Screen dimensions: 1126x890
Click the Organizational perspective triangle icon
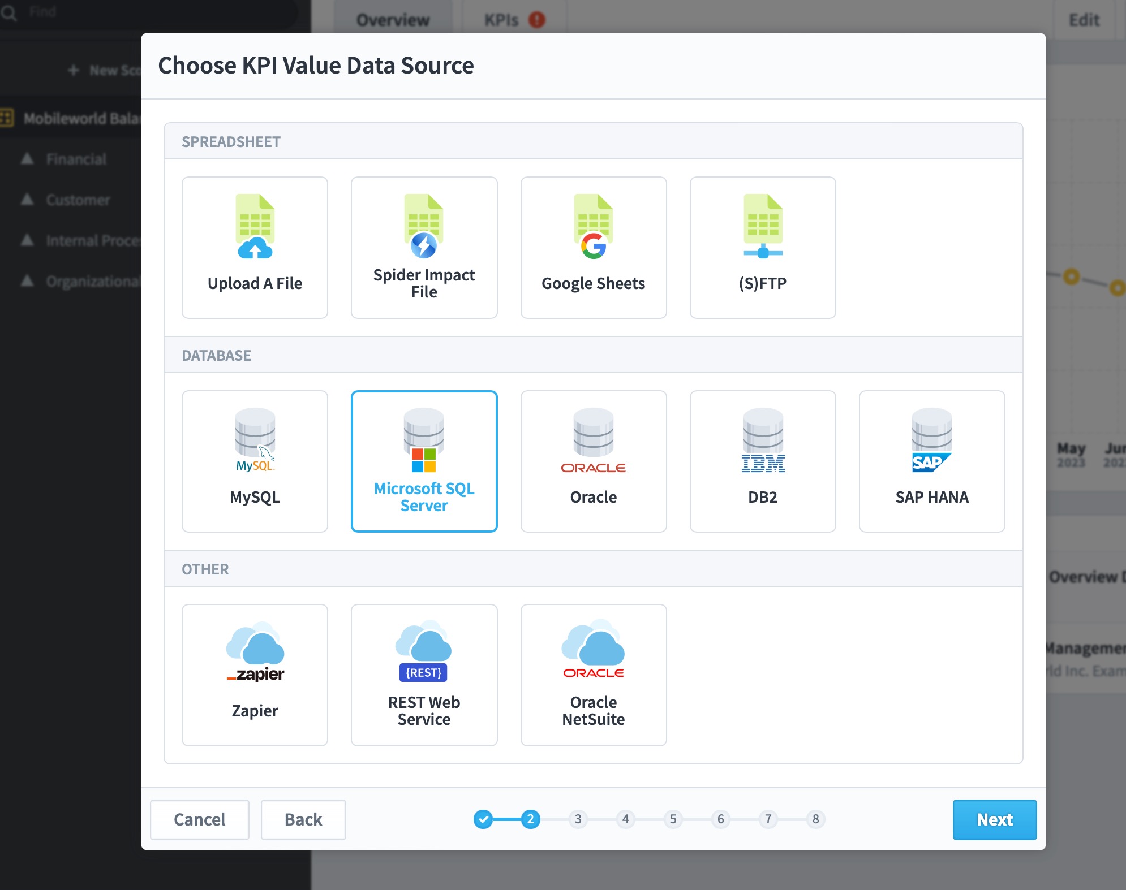27,281
